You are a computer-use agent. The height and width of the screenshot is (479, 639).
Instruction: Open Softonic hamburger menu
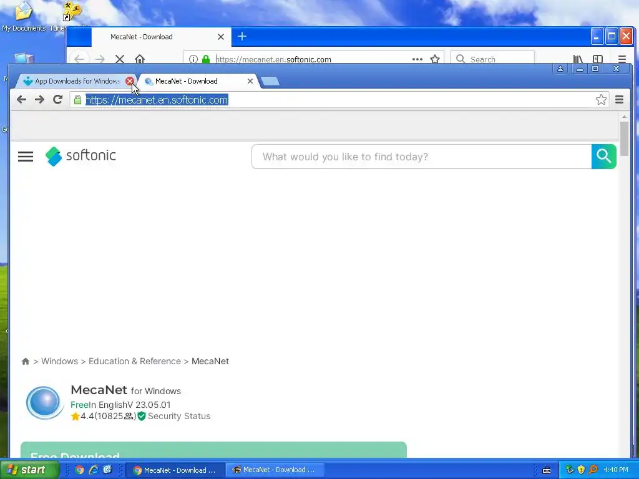click(25, 157)
